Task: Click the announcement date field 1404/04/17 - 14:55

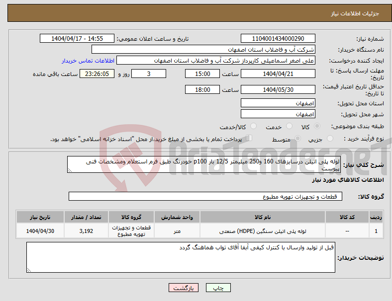Action: coord(77,39)
